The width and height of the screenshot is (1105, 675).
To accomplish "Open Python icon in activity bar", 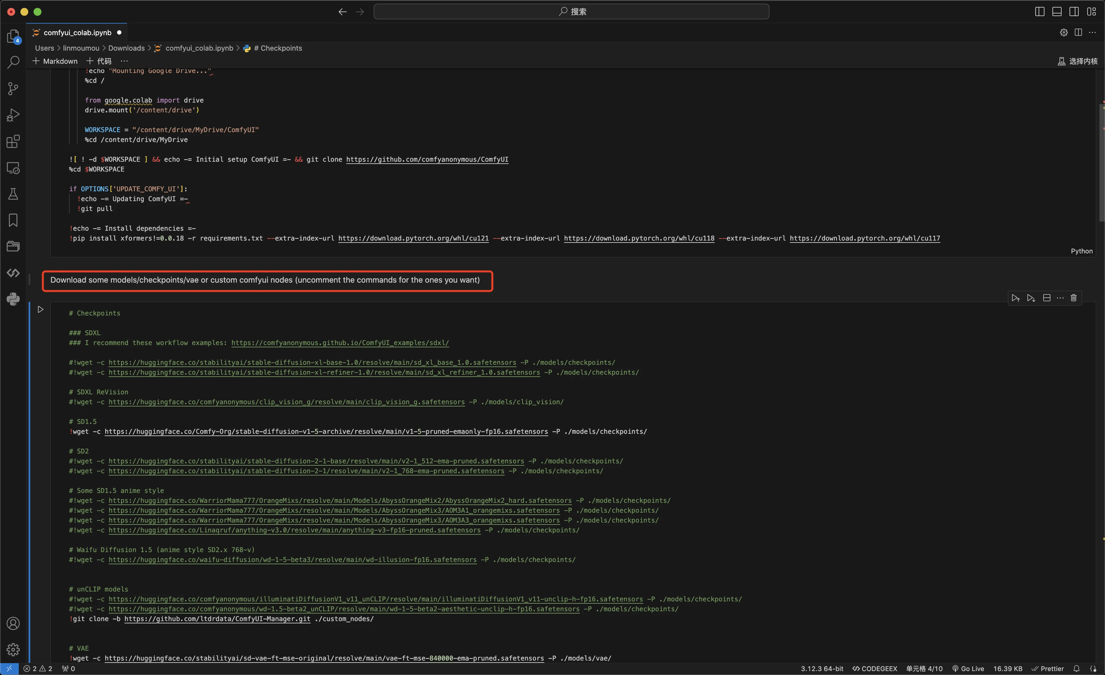I will tap(13, 299).
